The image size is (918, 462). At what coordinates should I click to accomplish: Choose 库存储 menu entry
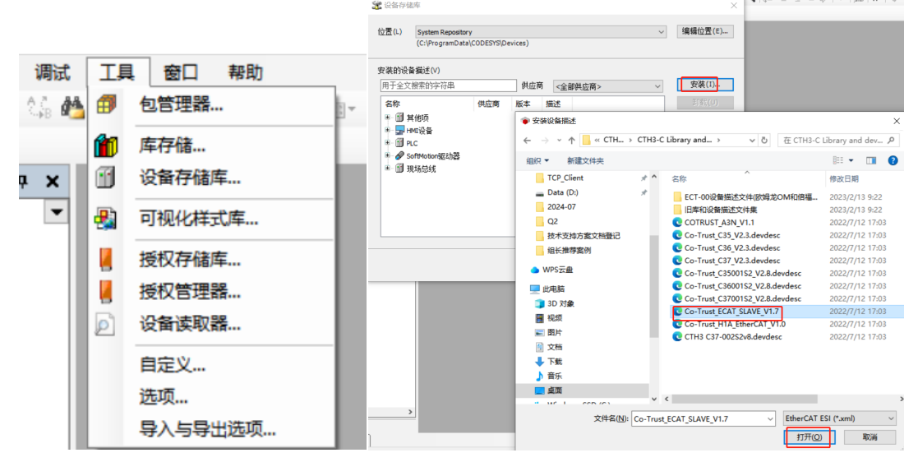click(172, 146)
